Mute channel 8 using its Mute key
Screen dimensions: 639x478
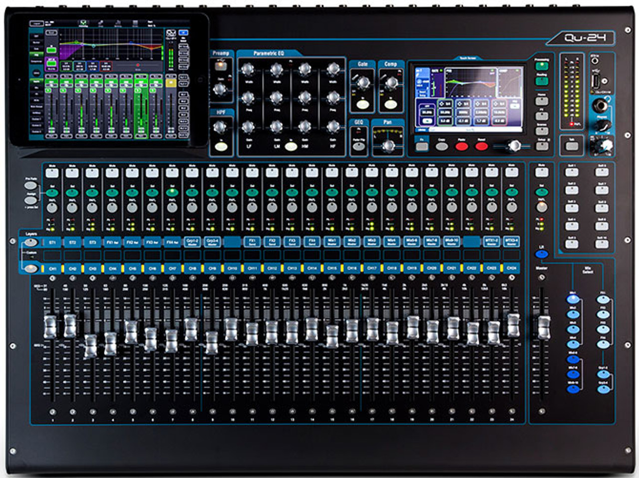[192, 173]
